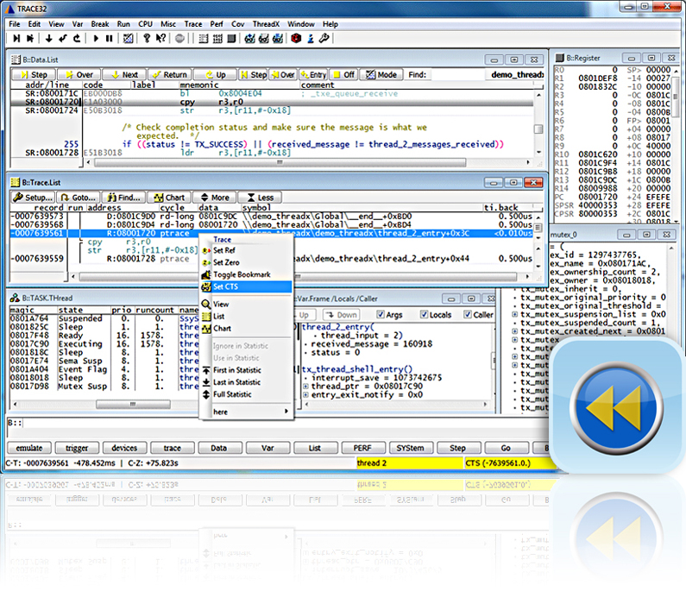Viewport: 686px width, 610px height.
Task: Click More button in Trace.List
Action: tap(215, 198)
